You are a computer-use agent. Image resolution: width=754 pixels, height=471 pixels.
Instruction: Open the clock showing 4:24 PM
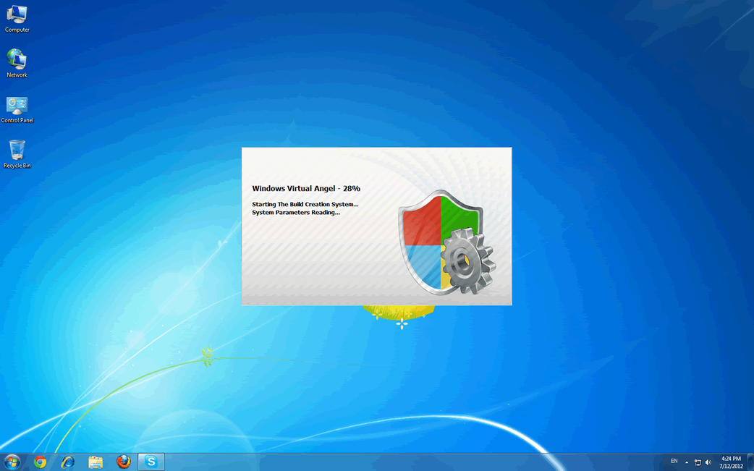click(731, 462)
